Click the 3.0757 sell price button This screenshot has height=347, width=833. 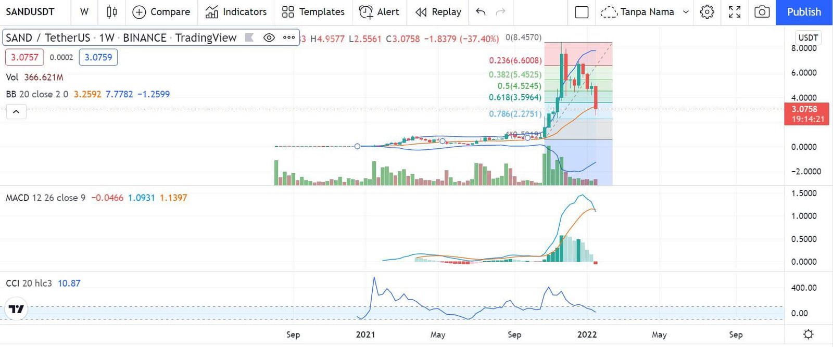pyautogui.click(x=24, y=57)
